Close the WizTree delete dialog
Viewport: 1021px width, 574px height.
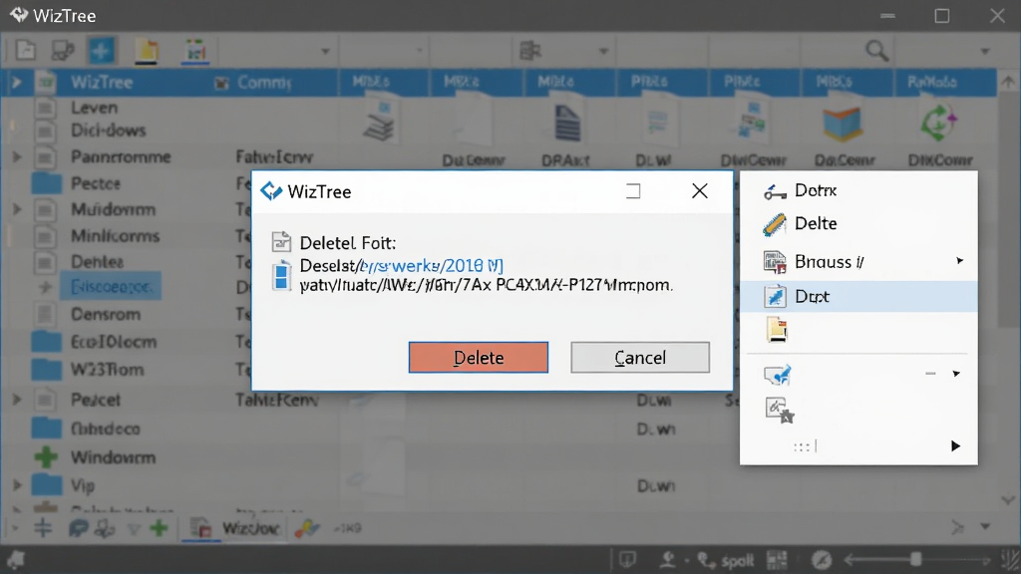[x=699, y=190]
